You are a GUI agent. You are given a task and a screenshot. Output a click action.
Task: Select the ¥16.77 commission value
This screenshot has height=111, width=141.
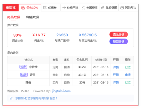click(39, 35)
